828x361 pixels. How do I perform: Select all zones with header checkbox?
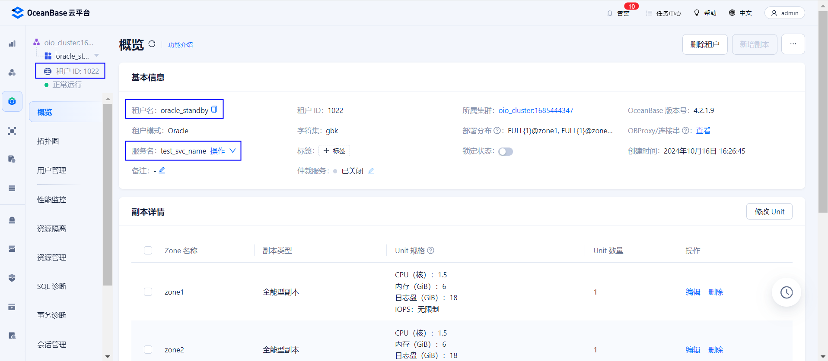(x=148, y=251)
